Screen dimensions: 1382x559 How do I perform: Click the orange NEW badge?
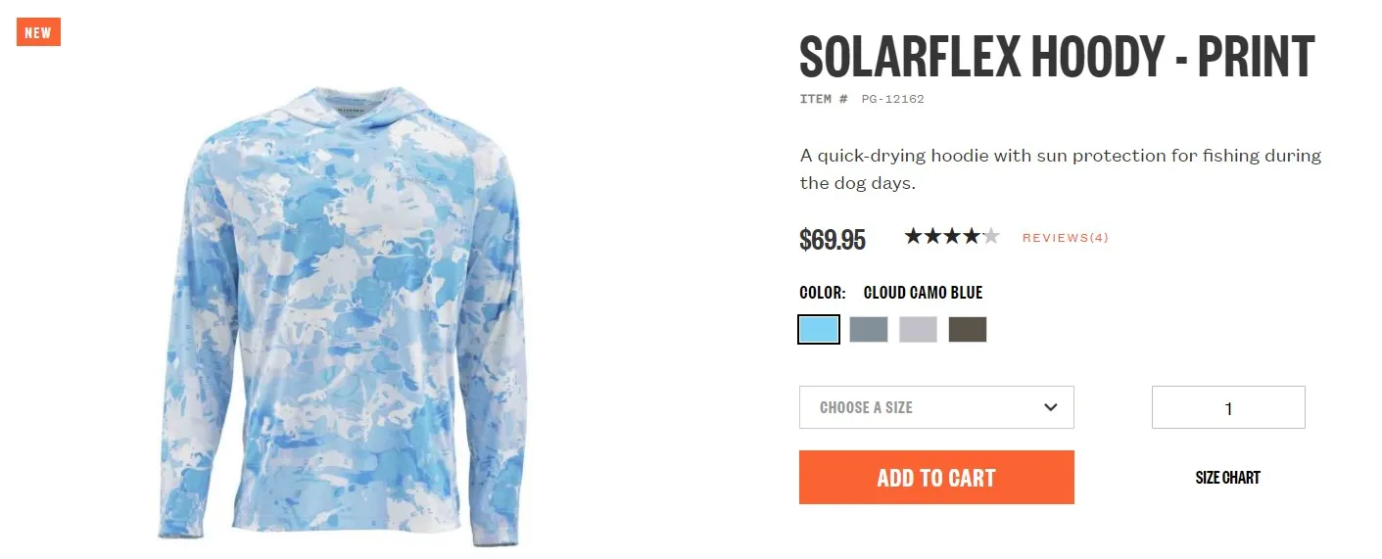click(38, 32)
